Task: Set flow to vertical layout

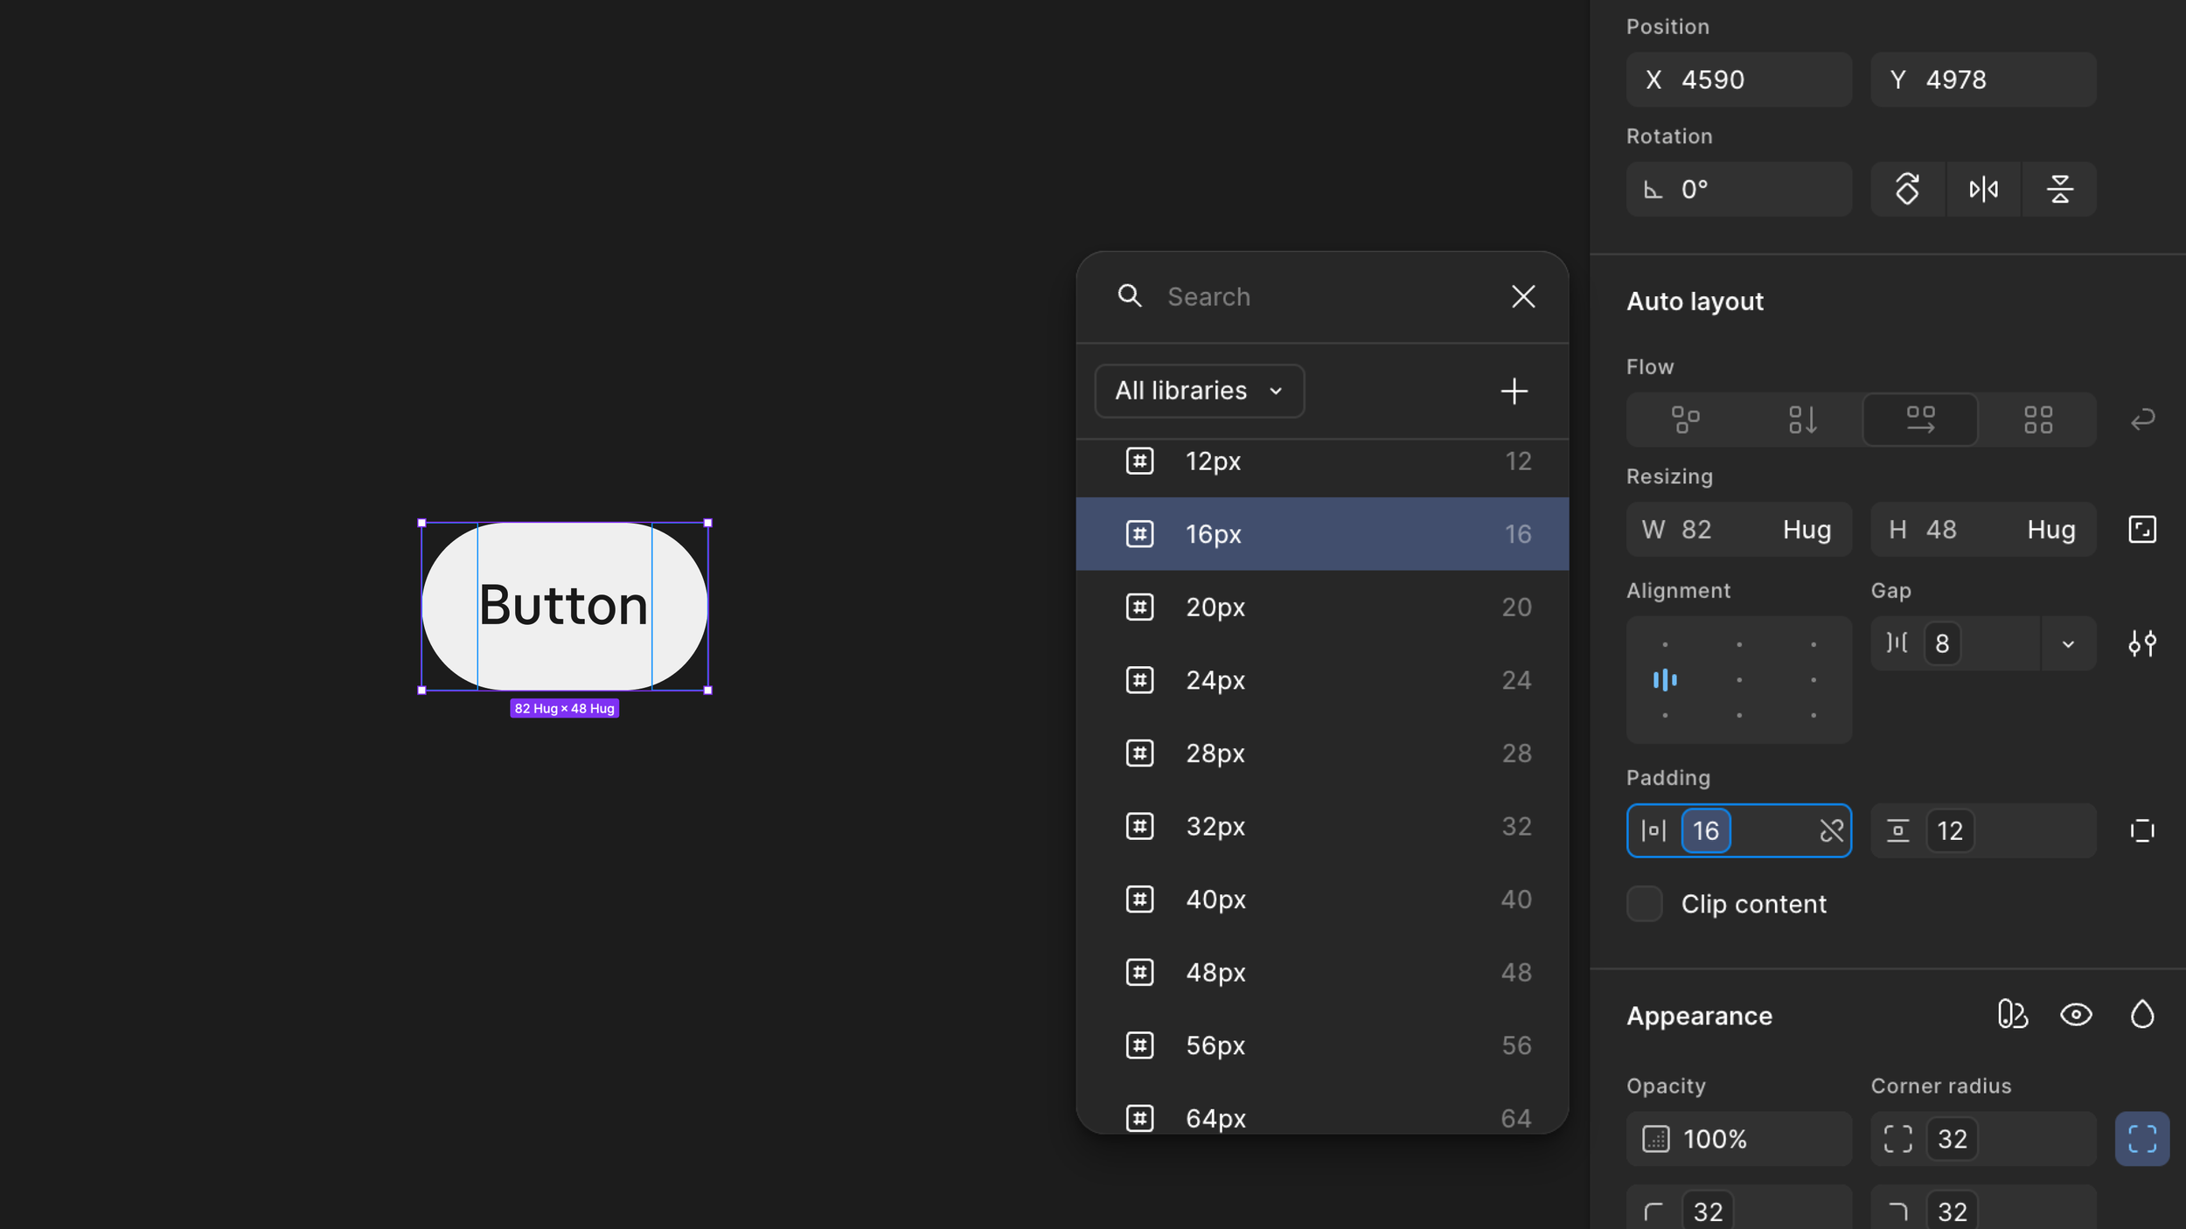Action: point(1802,420)
